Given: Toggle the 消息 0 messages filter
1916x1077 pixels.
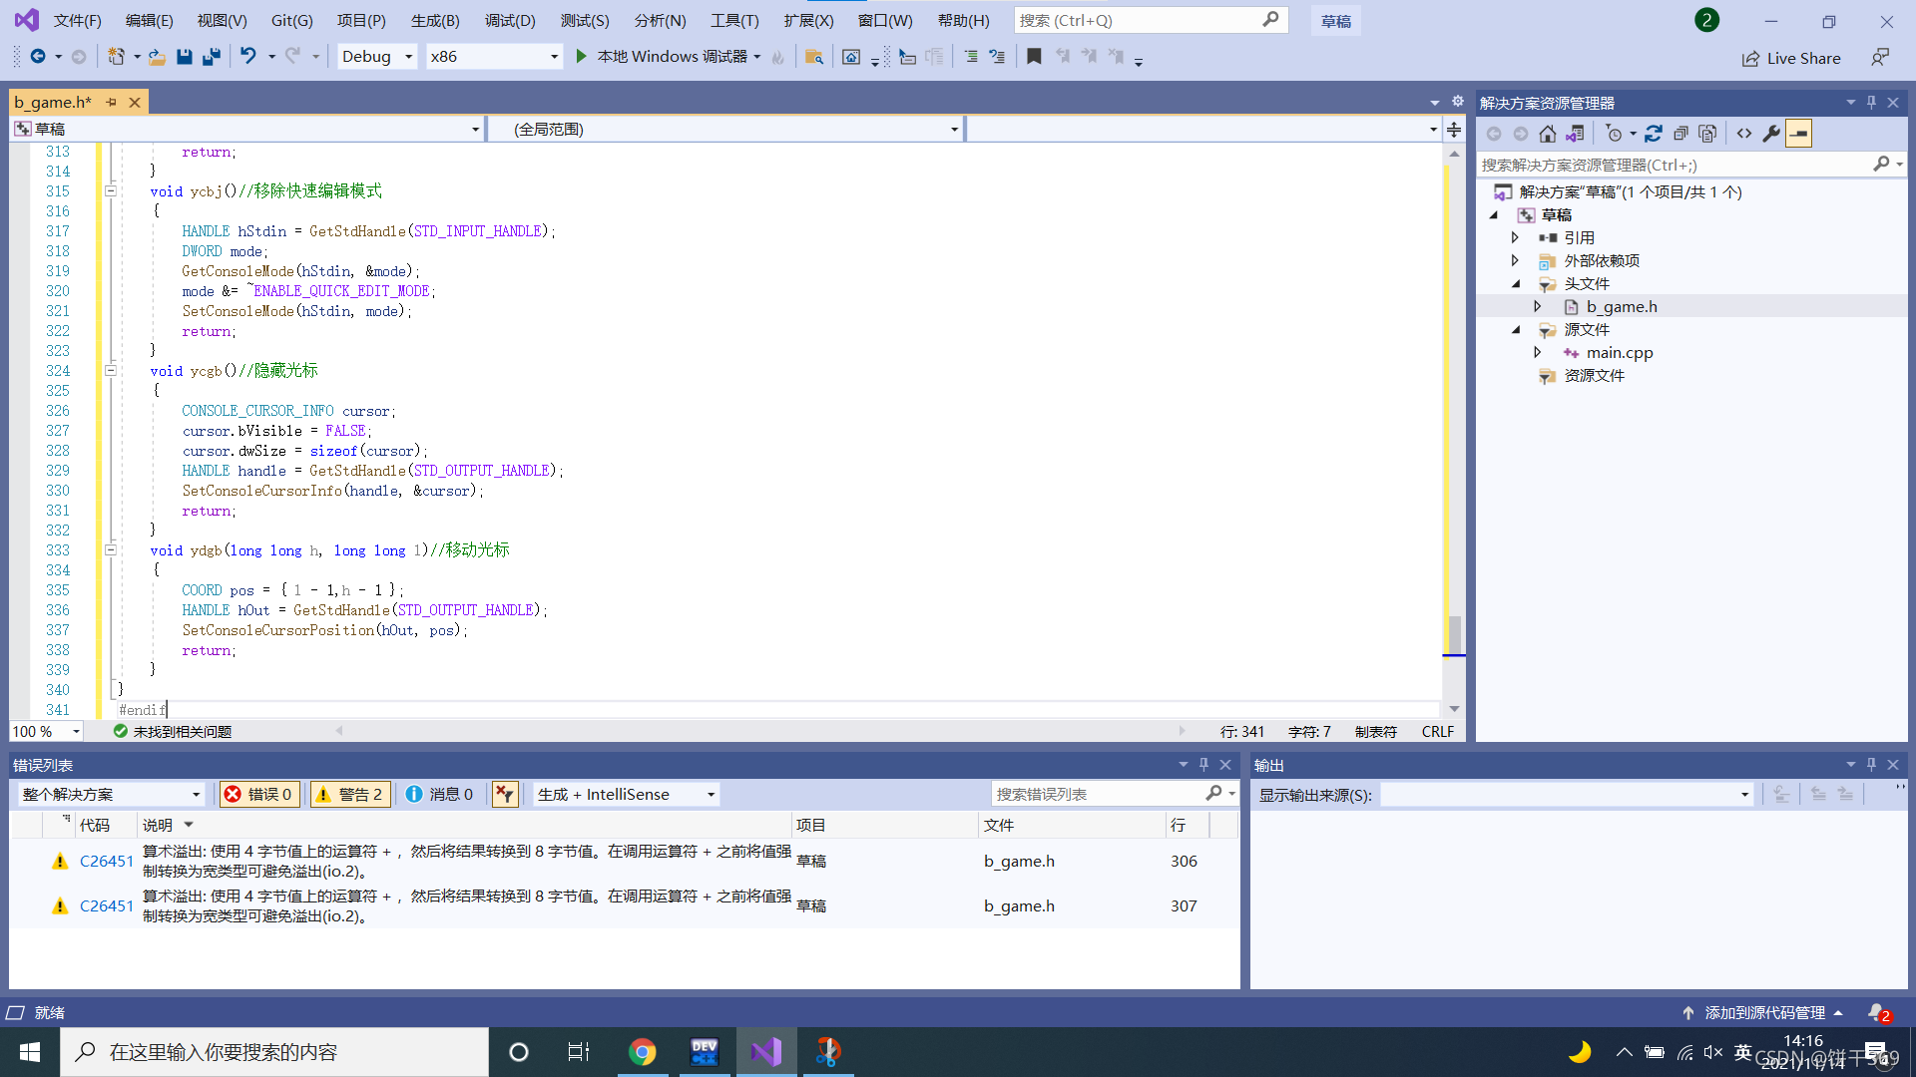Looking at the screenshot, I should click(x=440, y=794).
